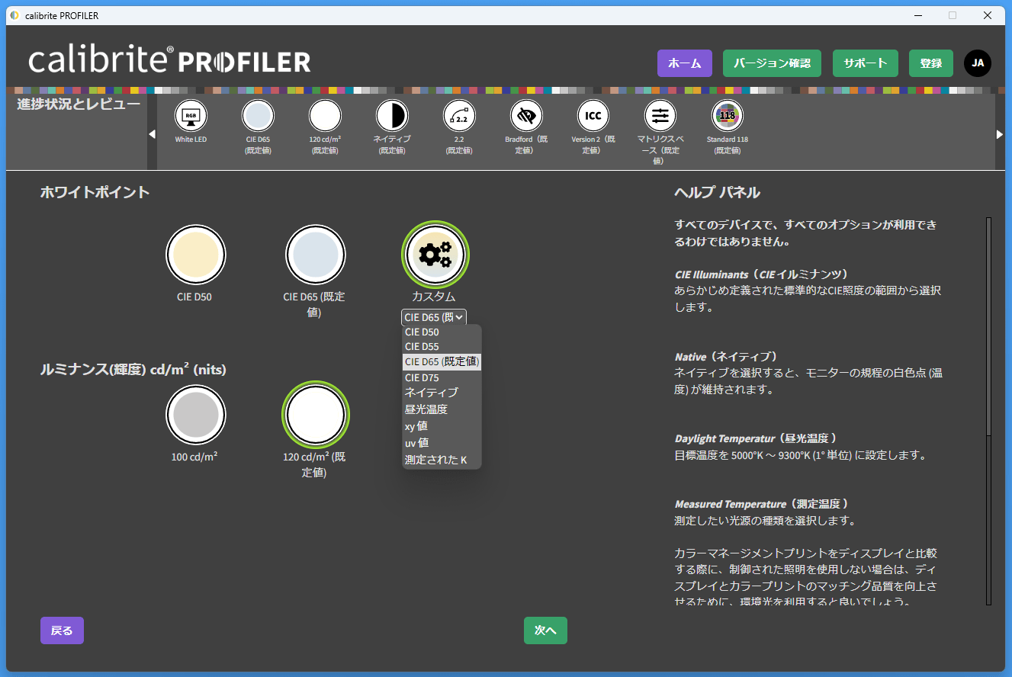Select the CIE D50 white point
The height and width of the screenshot is (677, 1012).
click(196, 255)
